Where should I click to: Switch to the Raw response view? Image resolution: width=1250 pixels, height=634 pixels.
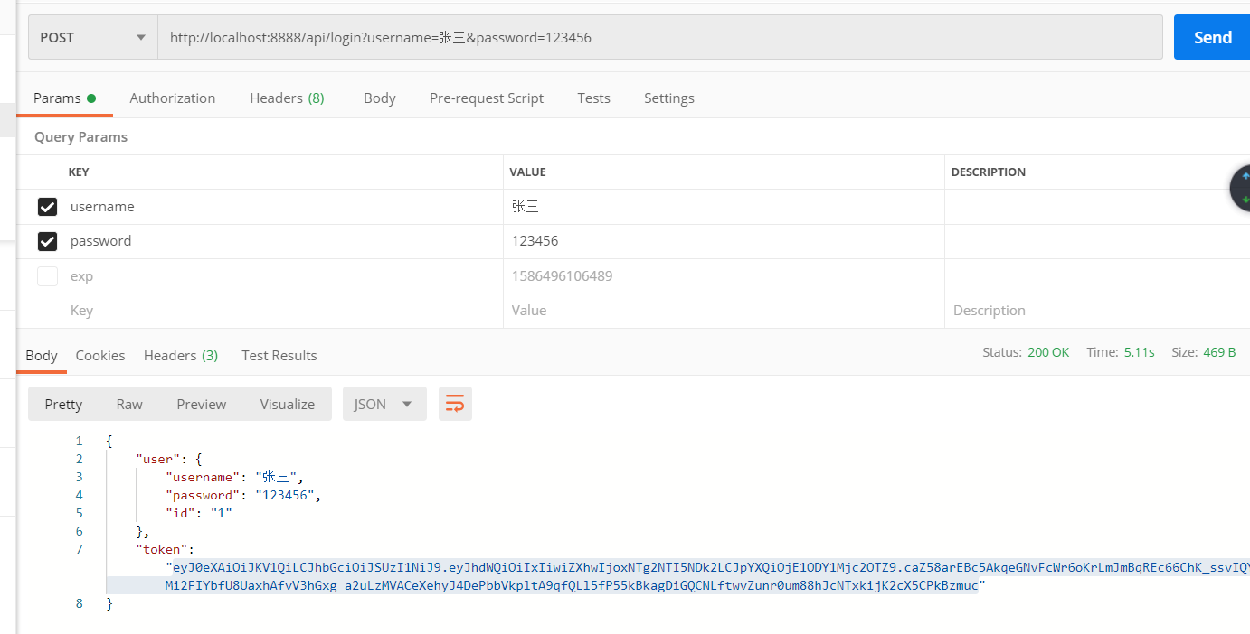tap(128, 404)
